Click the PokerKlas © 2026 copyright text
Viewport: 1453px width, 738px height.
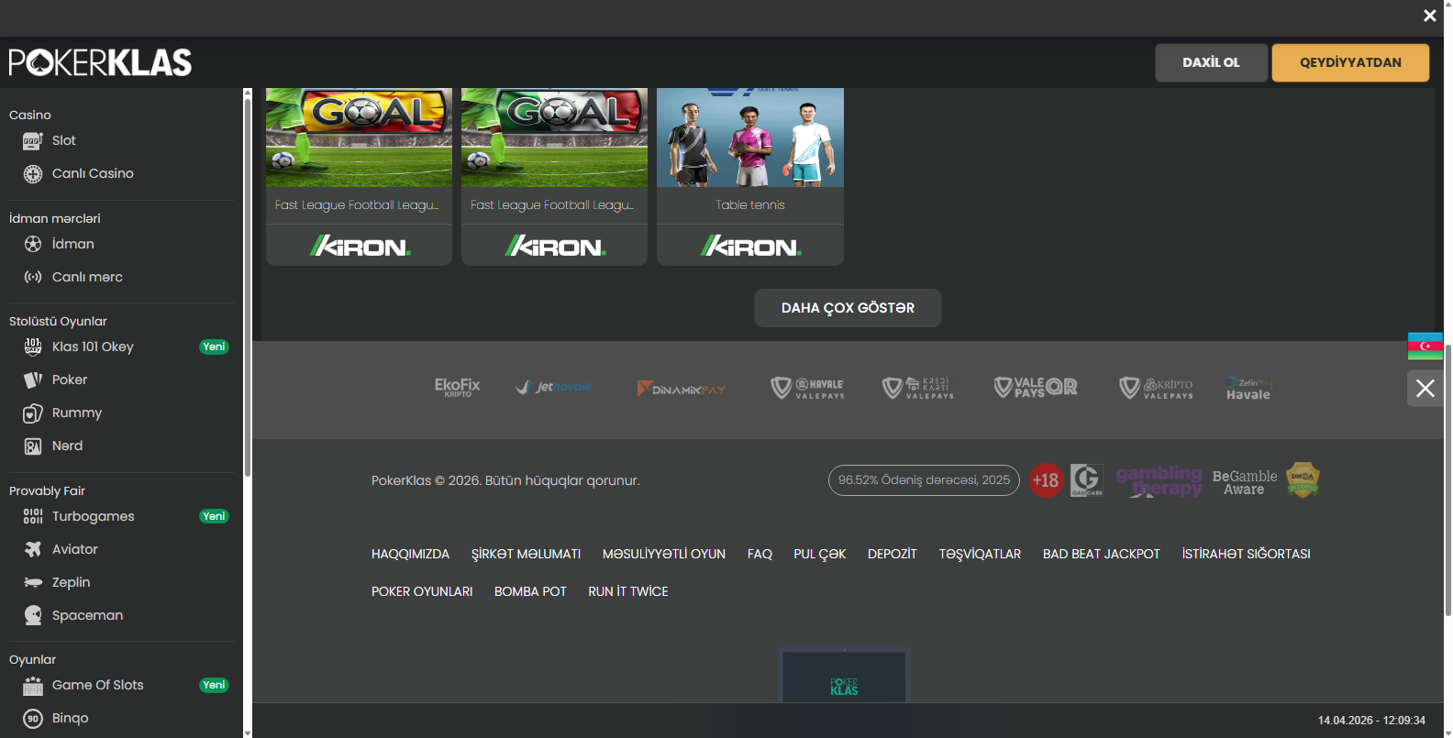(505, 480)
